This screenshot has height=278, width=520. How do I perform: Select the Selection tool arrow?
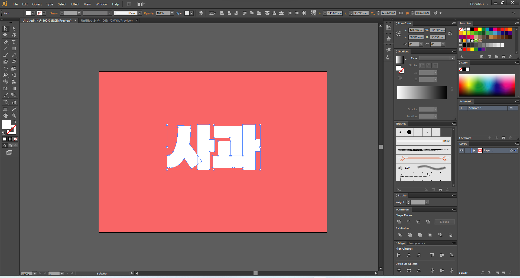pyautogui.click(x=6, y=29)
